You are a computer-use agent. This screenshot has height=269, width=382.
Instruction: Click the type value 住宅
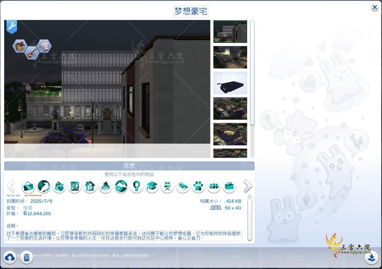click(x=27, y=208)
